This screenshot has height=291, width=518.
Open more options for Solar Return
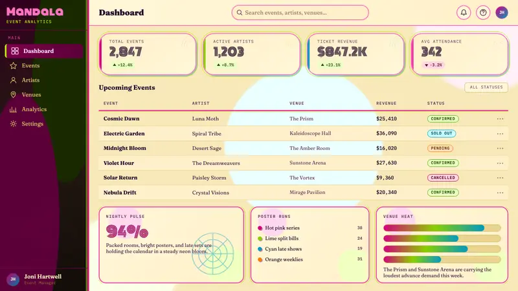[x=500, y=177]
